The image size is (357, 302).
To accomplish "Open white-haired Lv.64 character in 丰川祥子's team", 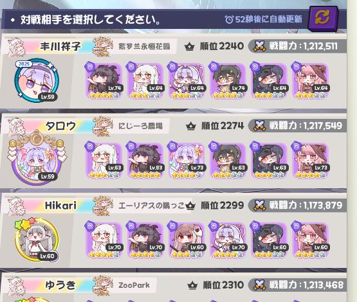I will [146, 80].
